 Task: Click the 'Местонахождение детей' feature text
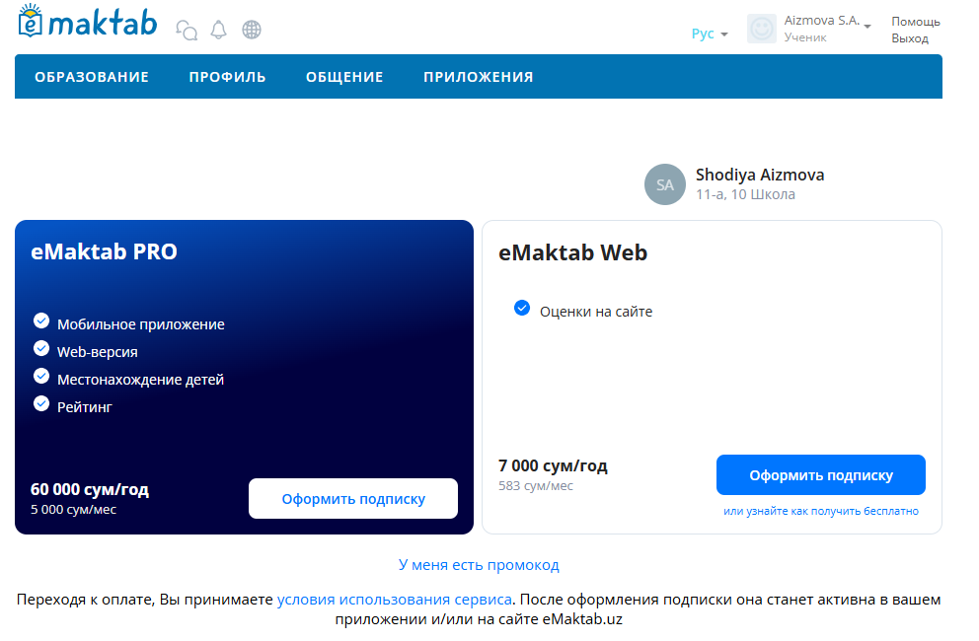[140, 380]
